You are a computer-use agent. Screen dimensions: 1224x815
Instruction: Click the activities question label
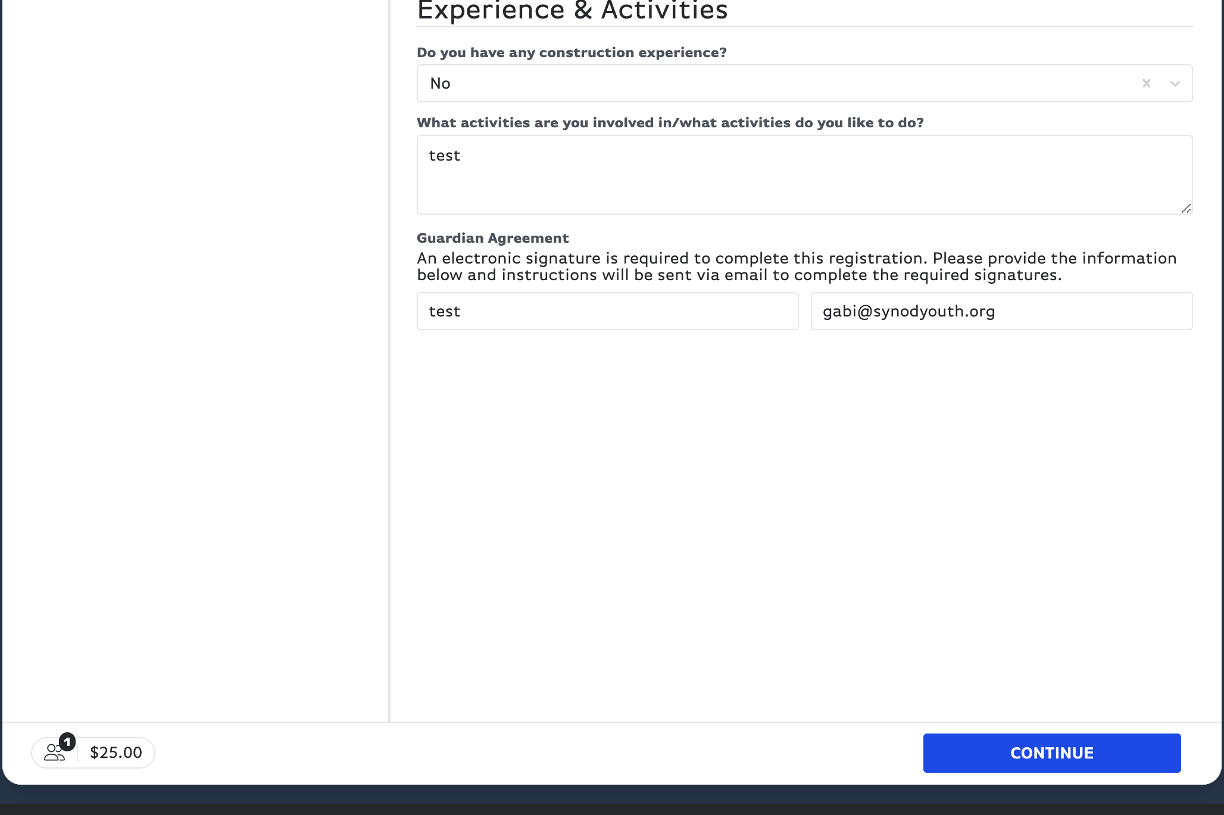tap(670, 123)
